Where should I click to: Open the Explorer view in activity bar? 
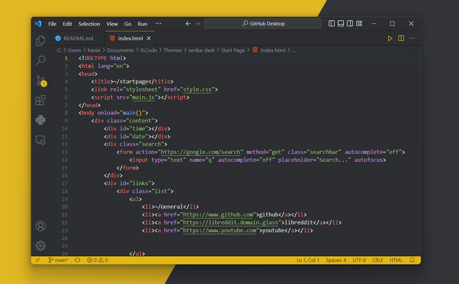pos(41,41)
